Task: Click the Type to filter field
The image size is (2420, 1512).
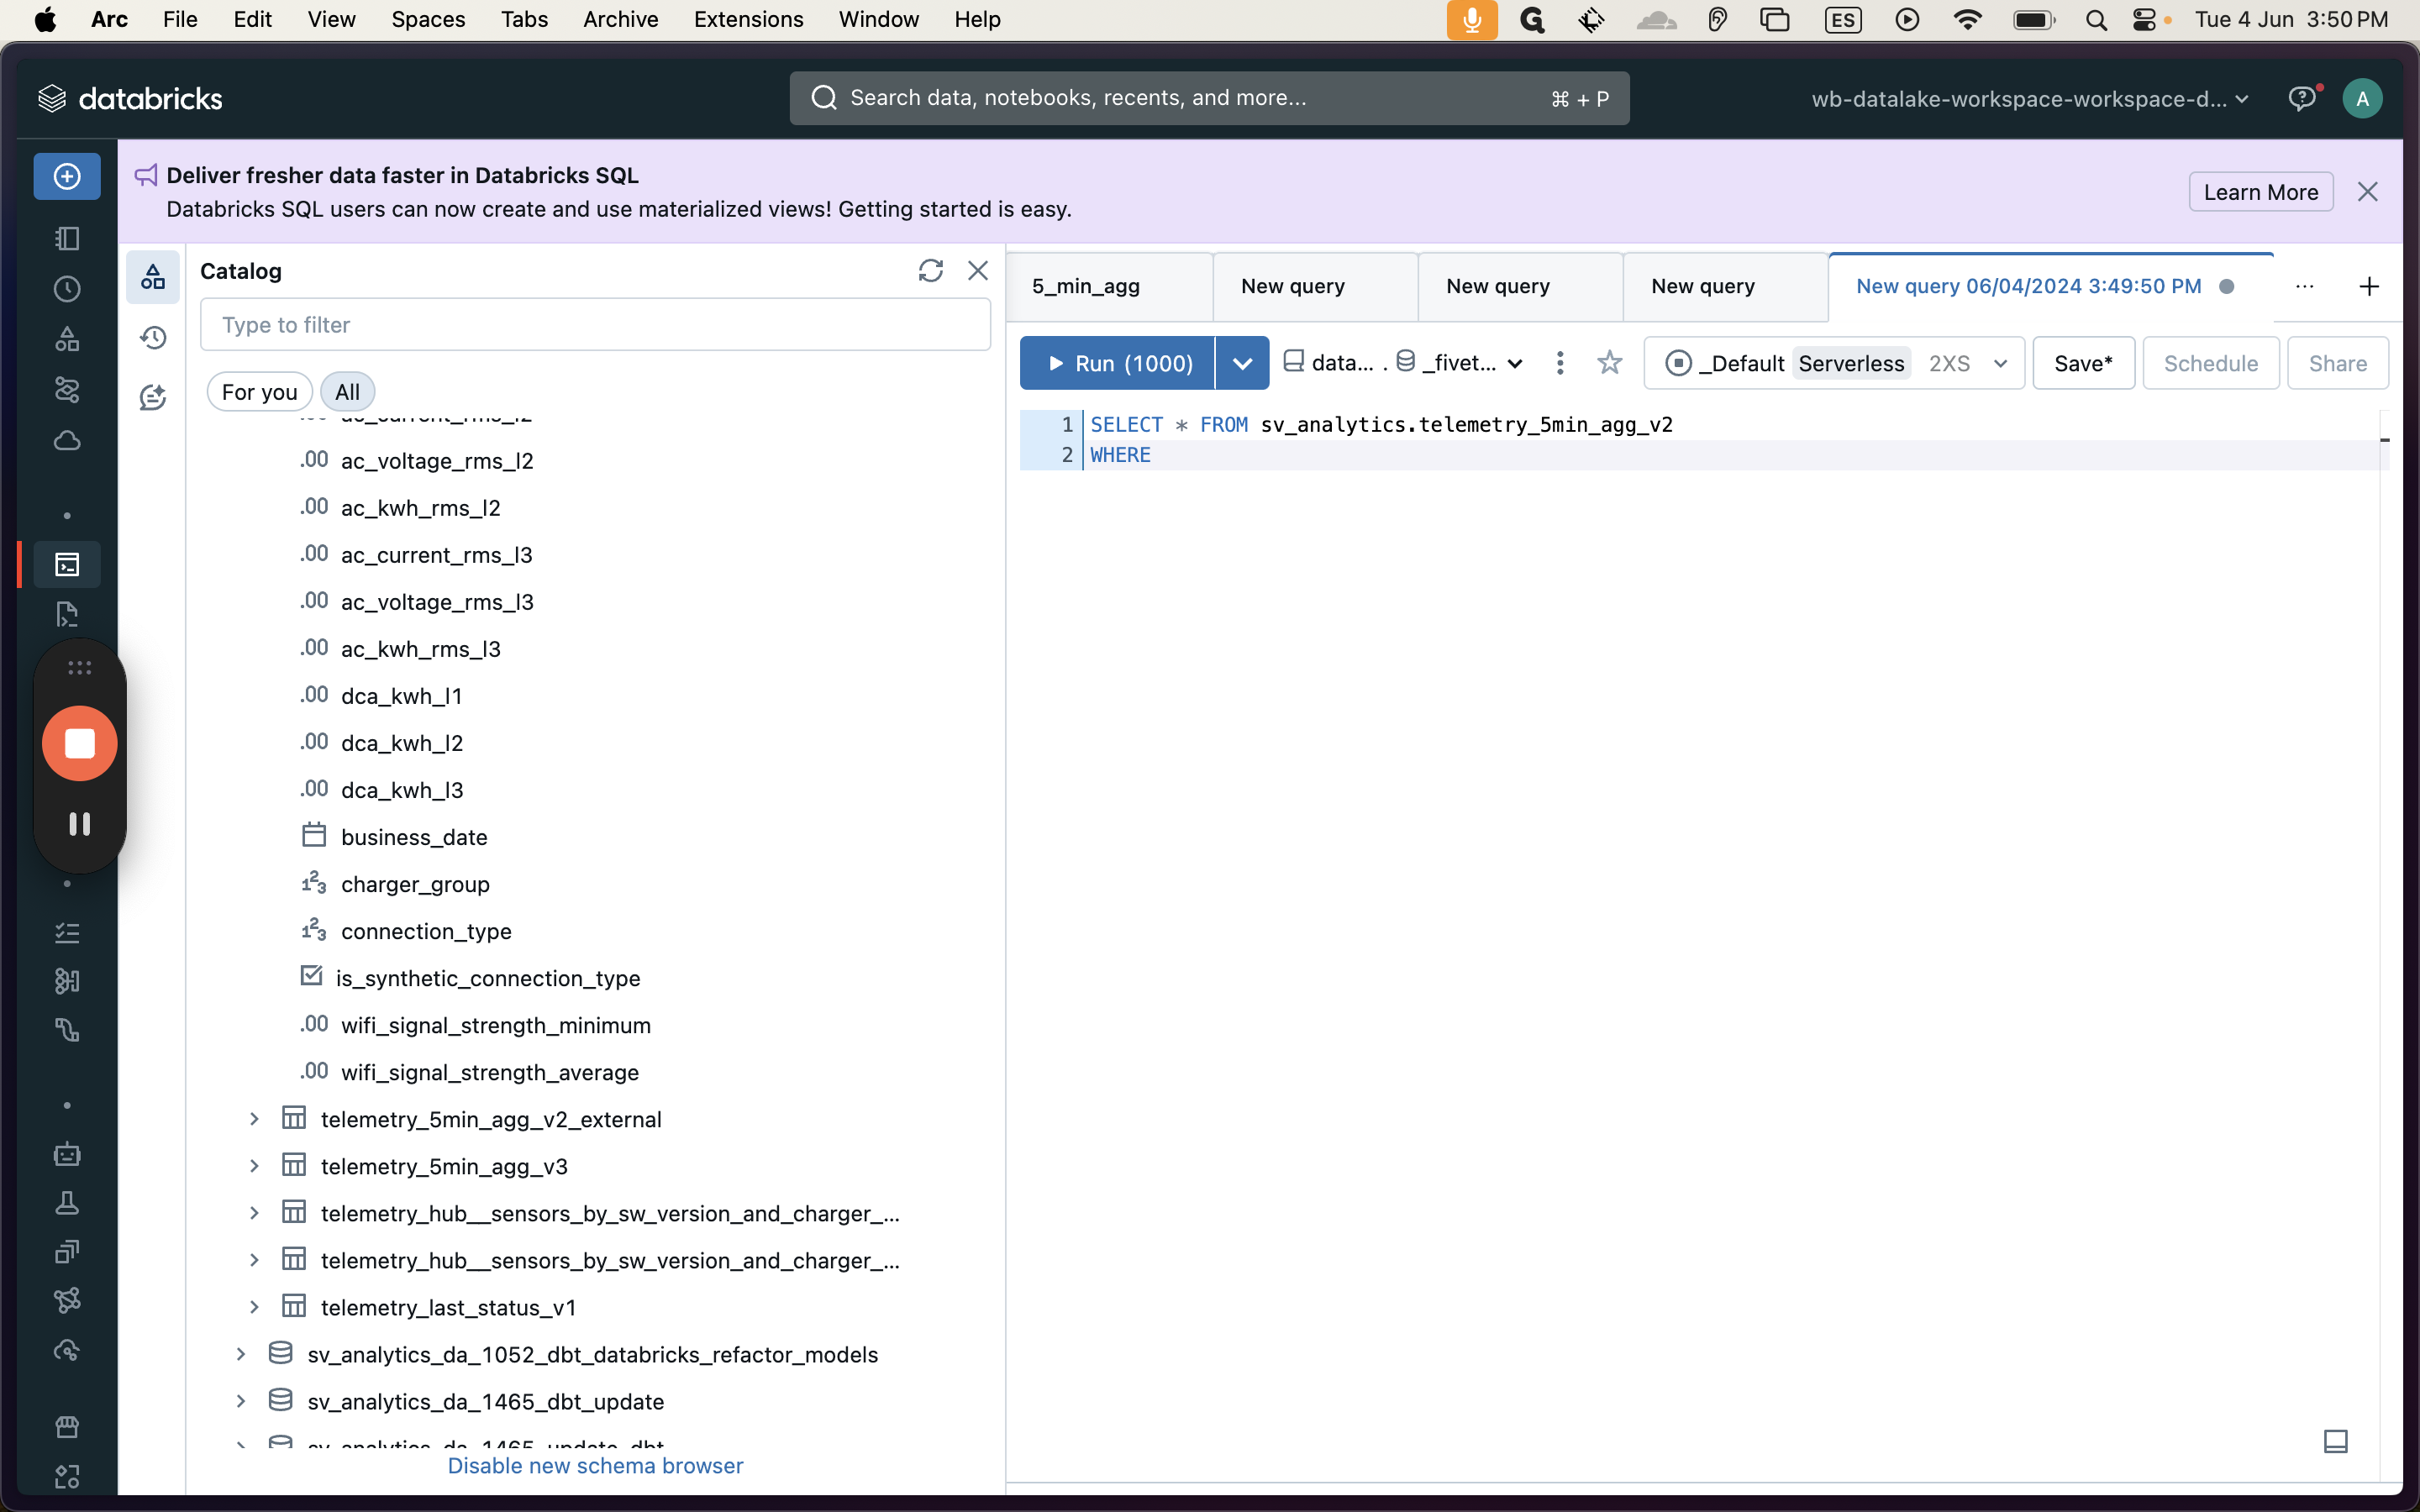Action: click(x=595, y=325)
